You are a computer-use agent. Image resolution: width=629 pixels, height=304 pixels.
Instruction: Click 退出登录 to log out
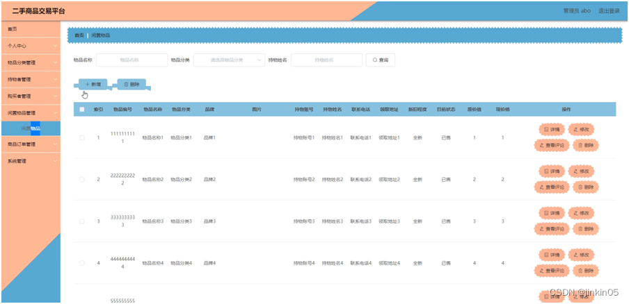[x=609, y=11]
